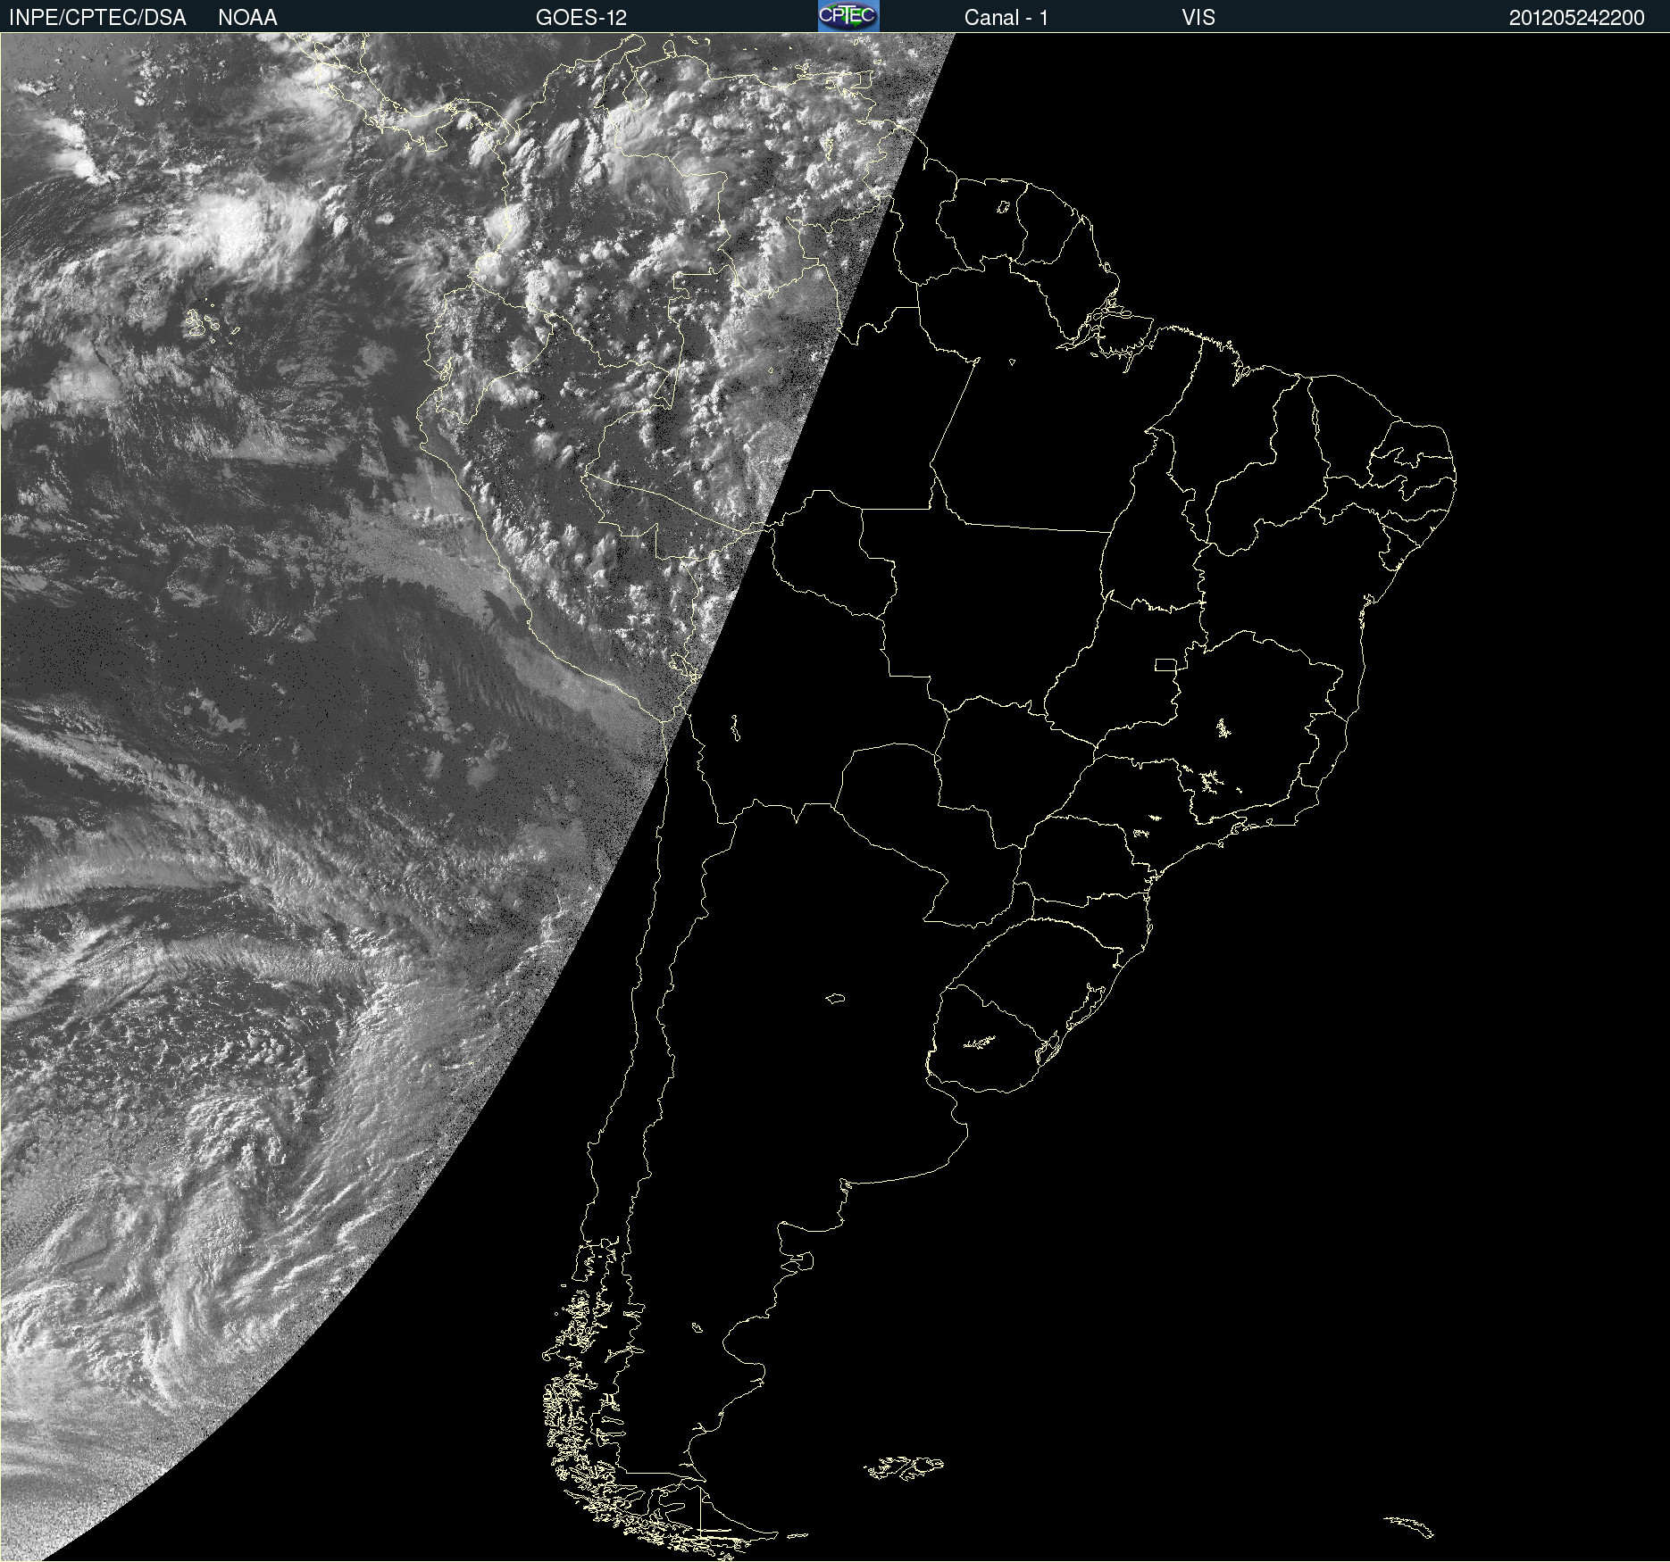Click the Canal - 1 label
This screenshot has width=1670, height=1562.
pos(1006,17)
